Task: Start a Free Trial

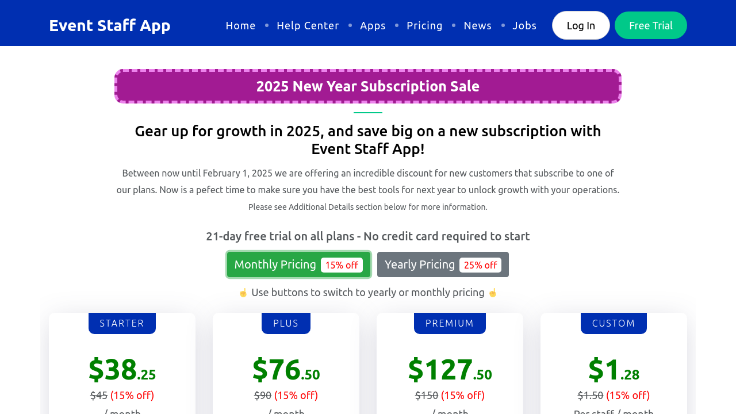Action: coord(650,25)
